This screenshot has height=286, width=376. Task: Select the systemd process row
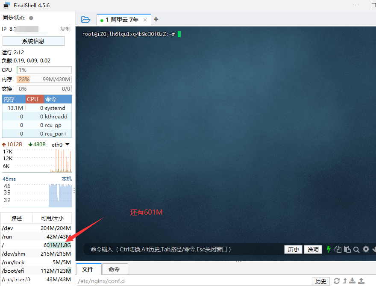tap(37, 108)
